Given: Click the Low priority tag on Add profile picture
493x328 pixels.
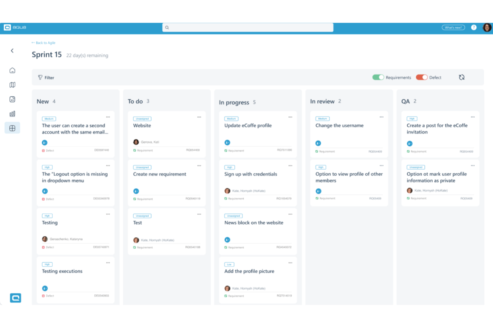Looking at the screenshot, I should [229, 265].
